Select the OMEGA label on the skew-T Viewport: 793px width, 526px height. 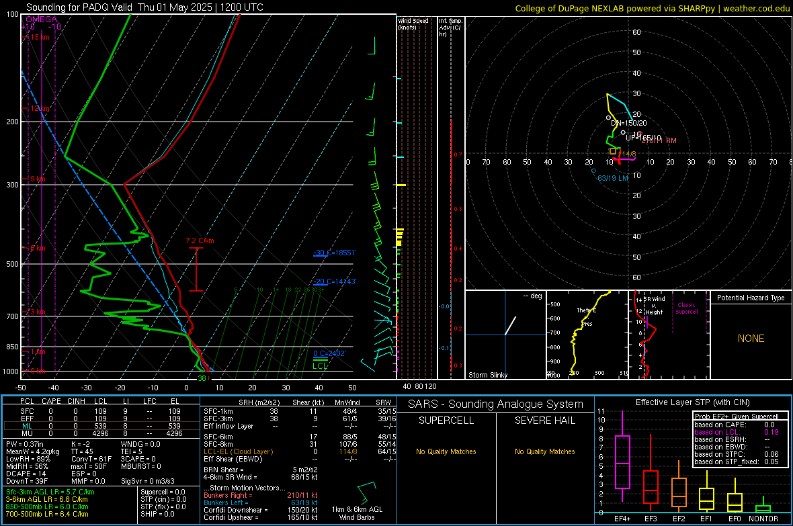pos(42,19)
